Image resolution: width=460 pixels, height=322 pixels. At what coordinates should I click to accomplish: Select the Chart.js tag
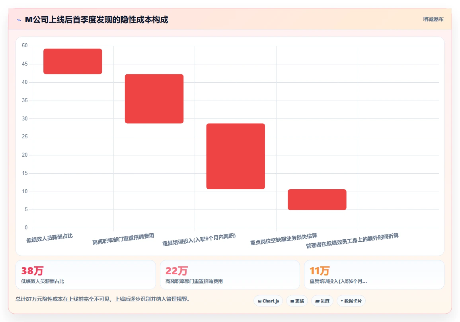pyautogui.click(x=268, y=301)
